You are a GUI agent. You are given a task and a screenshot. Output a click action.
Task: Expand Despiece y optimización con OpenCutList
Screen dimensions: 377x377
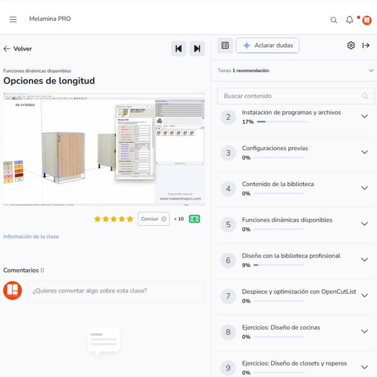tap(364, 295)
